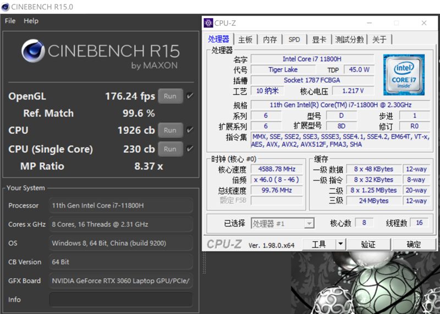Close the CPU-Z window

424,23
